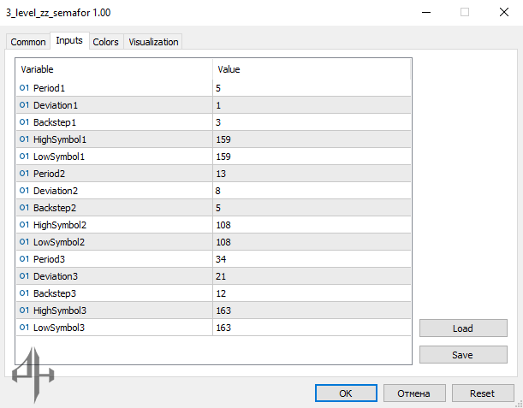Screen dimensions: 523x408
Task: Click the Backstep1 value cell showing 3
Action: pyautogui.click(x=312, y=122)
